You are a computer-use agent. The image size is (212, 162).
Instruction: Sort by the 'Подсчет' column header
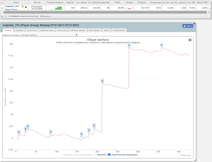coord(70,2)
